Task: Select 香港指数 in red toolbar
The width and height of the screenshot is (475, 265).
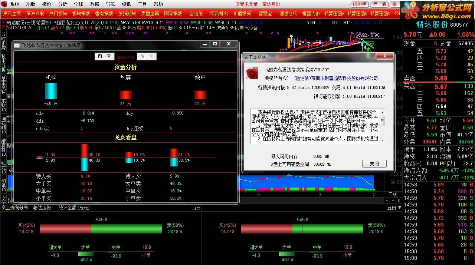Action: click(x=104, y=13)
